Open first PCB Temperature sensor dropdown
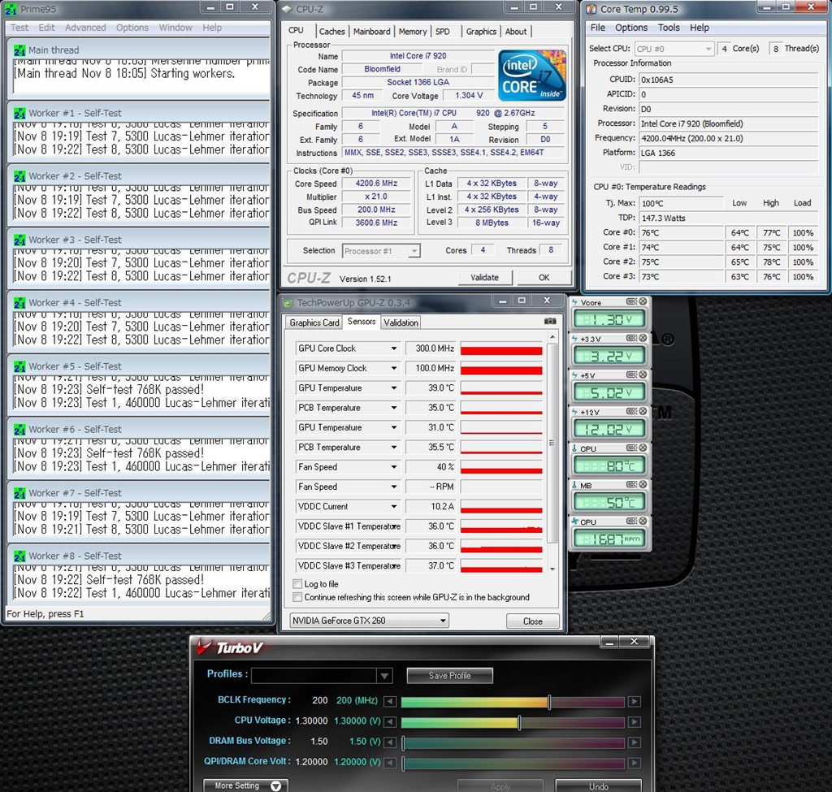 (x=394, y=408)
